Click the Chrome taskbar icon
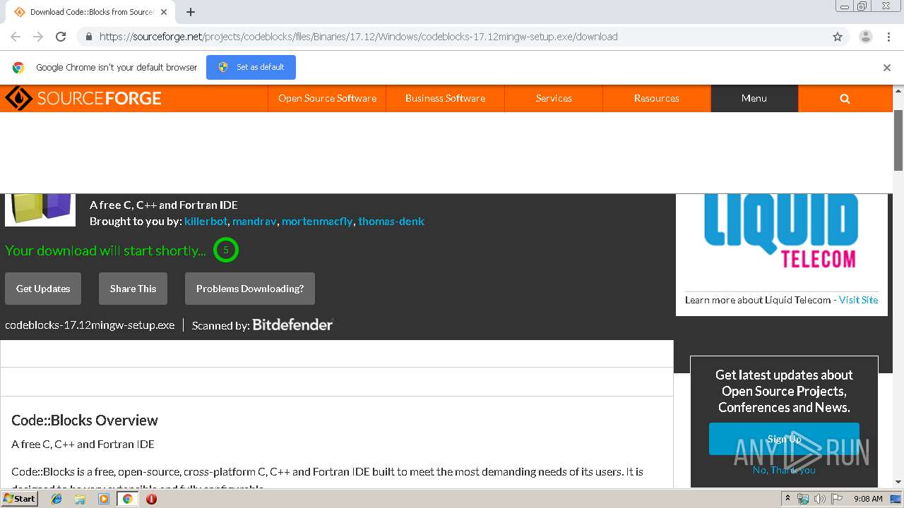Screen dimensions: 904x508 pyautogui.click(x=127, y=499)
